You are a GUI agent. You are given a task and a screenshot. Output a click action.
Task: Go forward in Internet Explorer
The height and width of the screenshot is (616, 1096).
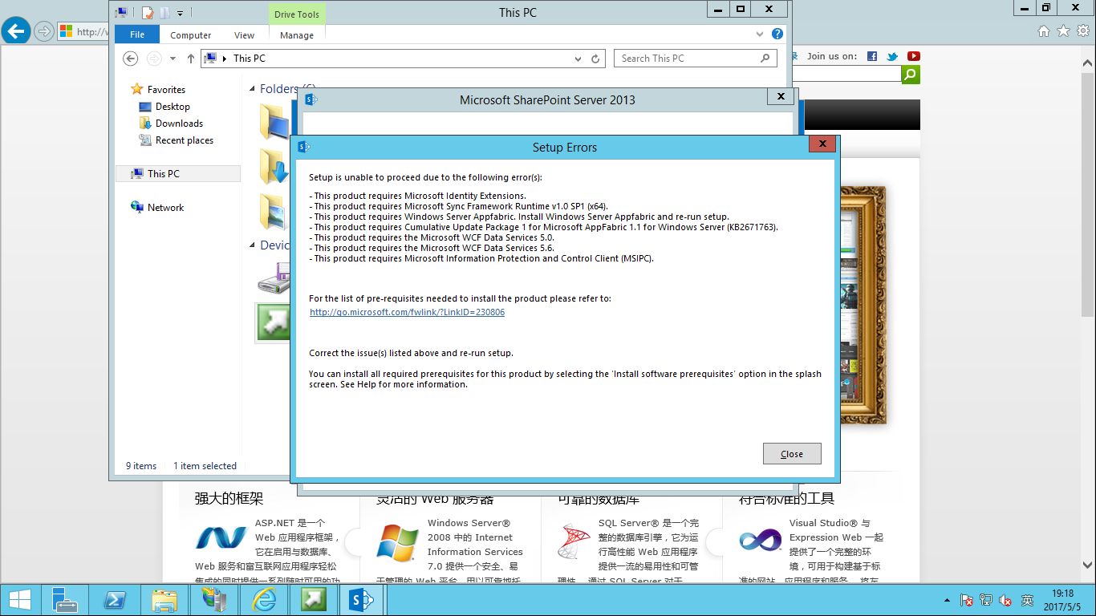click(44, 32)
